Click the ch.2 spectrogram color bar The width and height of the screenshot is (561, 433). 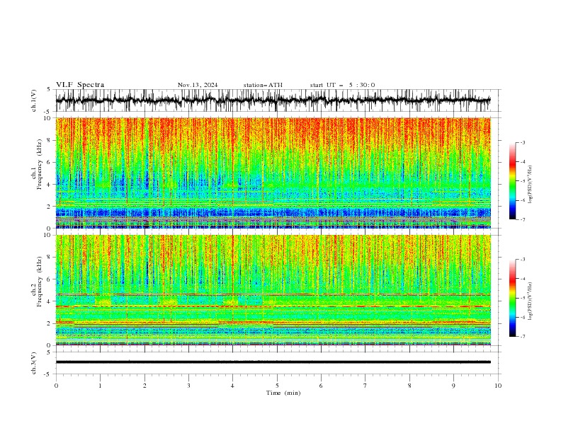coord(512,298)
